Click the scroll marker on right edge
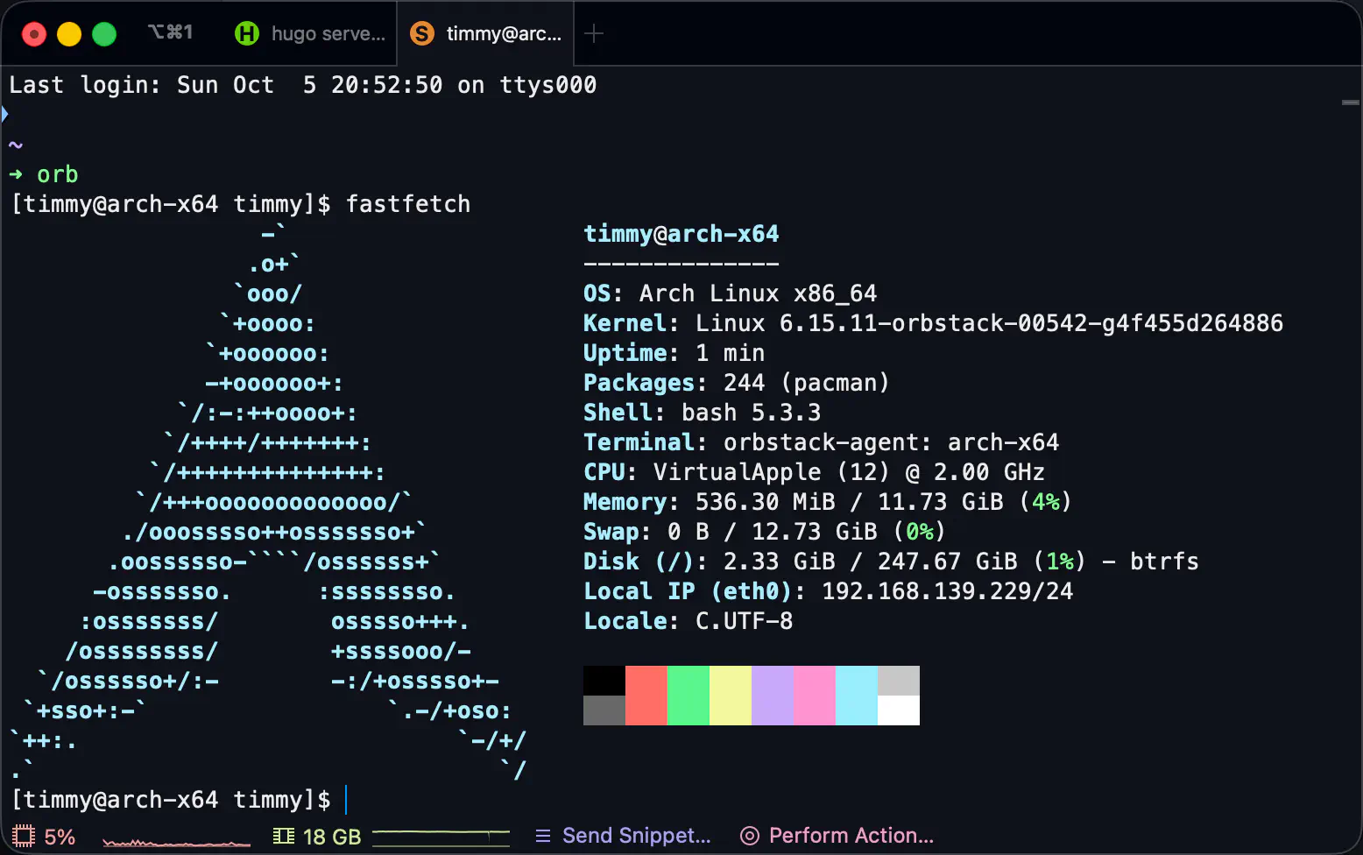Image resolution: width=1363 pixels, height=855 pixels. point(1350,102)
